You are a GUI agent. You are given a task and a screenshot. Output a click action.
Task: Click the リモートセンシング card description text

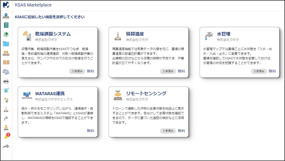tap(148, 116)
